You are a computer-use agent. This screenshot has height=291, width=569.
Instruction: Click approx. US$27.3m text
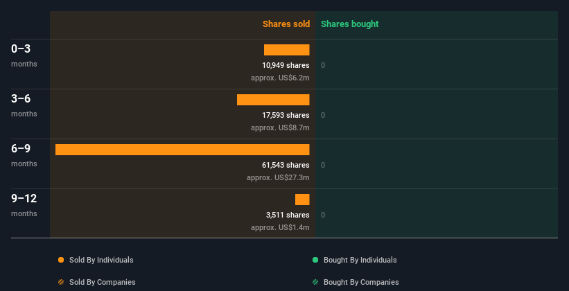coord(279,177)
